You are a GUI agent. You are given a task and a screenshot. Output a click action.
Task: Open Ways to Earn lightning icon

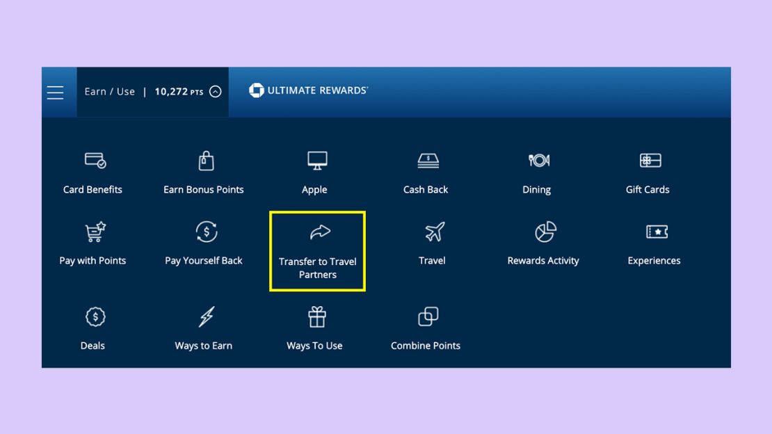click(x=207, y=316)
